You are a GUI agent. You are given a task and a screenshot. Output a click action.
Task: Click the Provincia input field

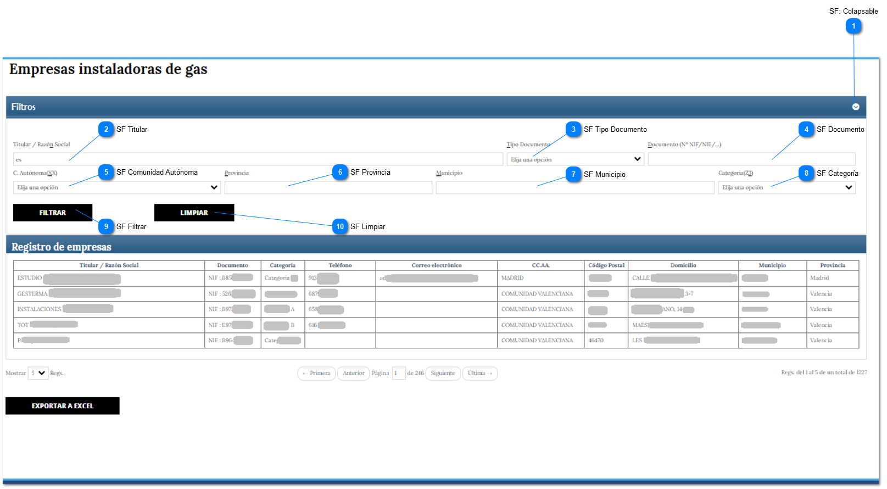tap(328, 187)
